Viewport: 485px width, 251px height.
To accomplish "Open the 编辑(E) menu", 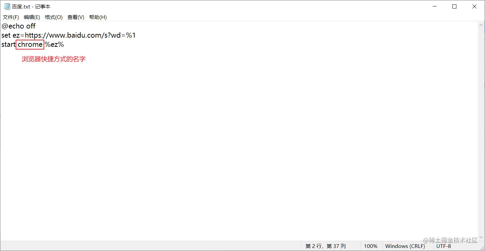I will click(x=32, y=17).
